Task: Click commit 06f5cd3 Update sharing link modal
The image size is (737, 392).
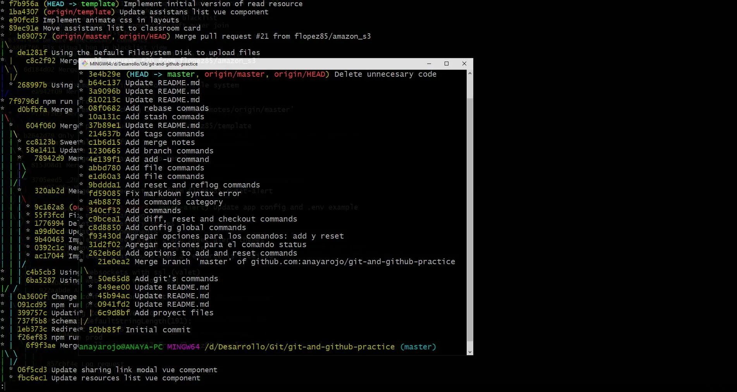Action: coord(117,370)
